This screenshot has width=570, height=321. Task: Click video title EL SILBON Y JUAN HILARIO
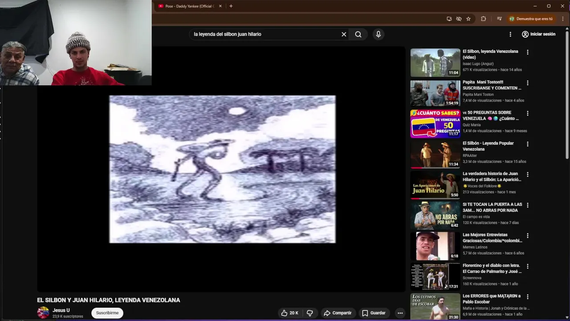point(109,300)
